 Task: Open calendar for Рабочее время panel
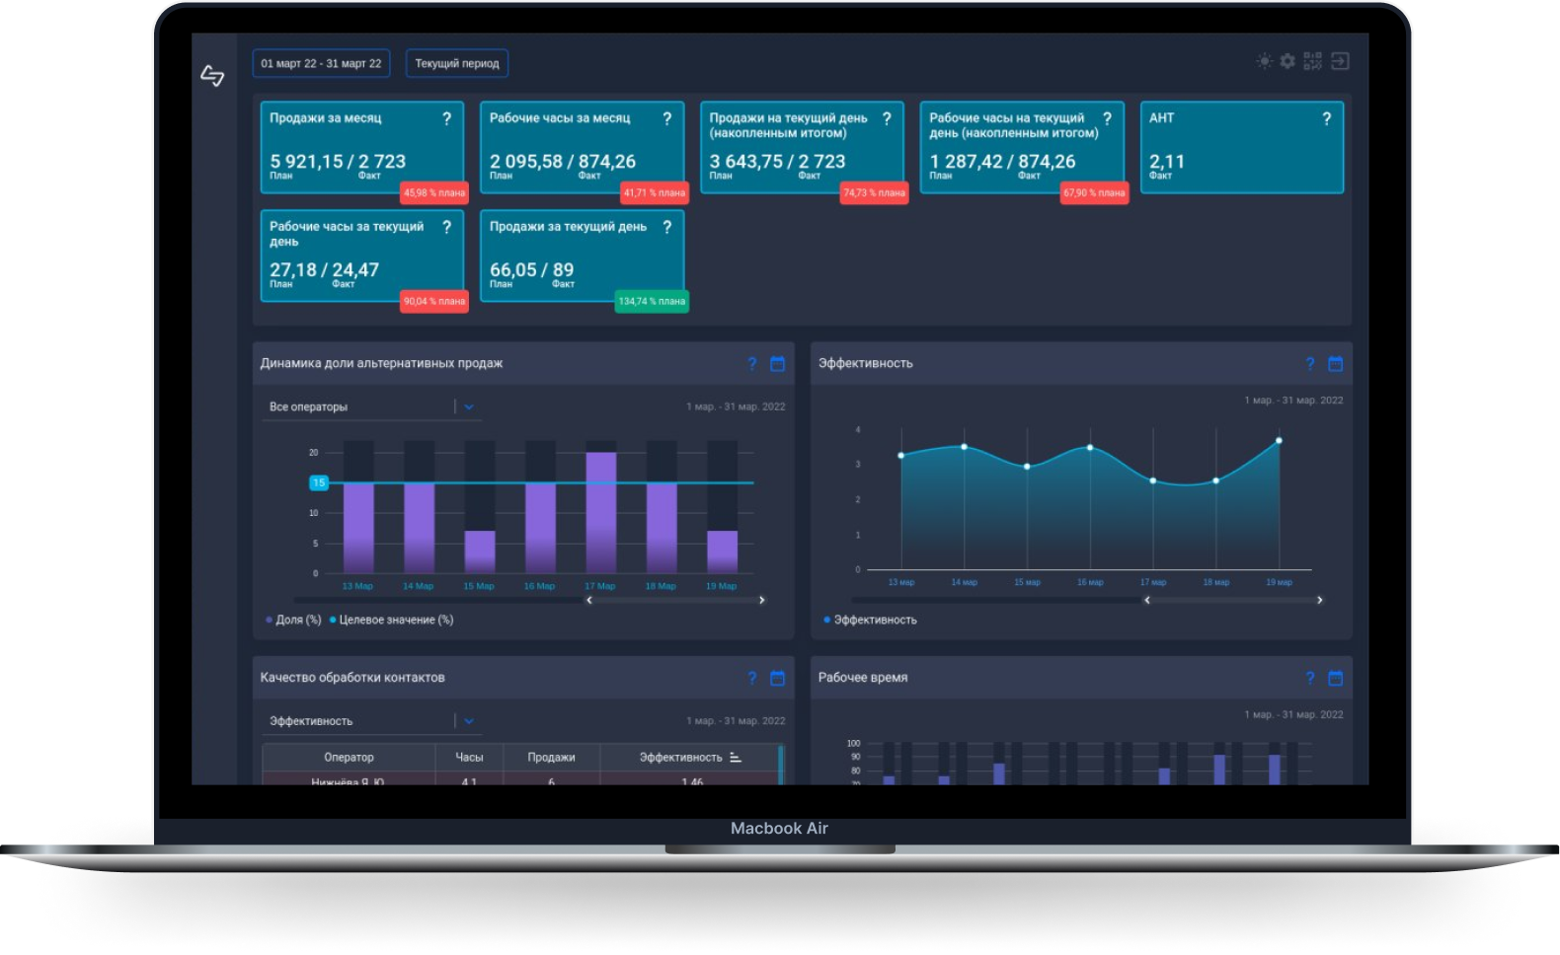pos(1335,678)
